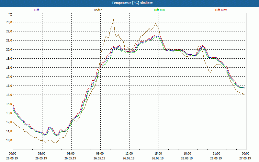The height and width of the screenshot is (162, 259).
Task: Click the 18:00 time axis label
Action: tap(188, 154)
